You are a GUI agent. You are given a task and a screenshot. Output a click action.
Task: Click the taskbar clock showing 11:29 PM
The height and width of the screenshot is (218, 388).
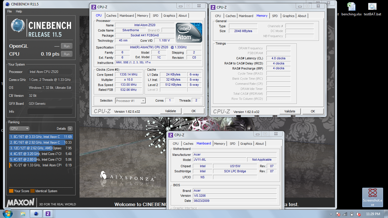click(373, 214)
